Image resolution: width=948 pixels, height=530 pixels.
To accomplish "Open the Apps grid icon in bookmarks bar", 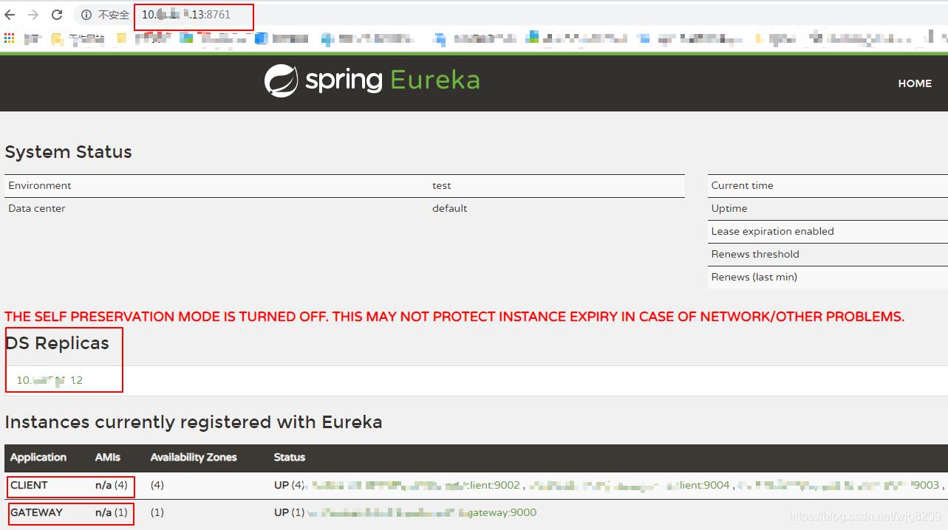I will tap(9, 38).
